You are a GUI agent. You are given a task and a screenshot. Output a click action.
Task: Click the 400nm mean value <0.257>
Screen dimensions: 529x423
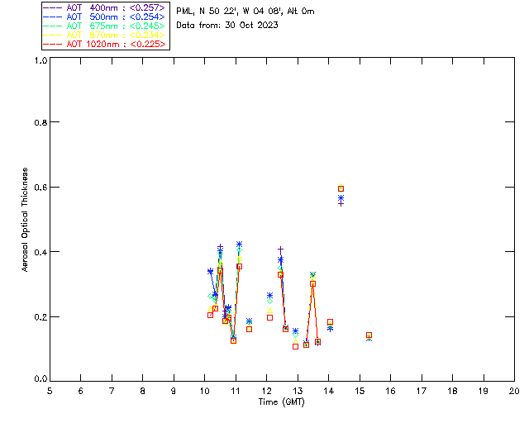147,7
